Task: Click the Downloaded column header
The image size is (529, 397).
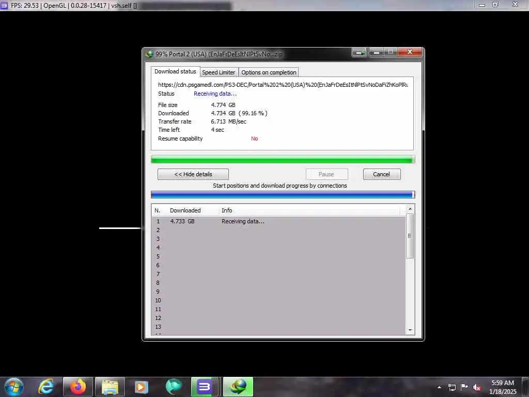Action: [x=185, y=210]
